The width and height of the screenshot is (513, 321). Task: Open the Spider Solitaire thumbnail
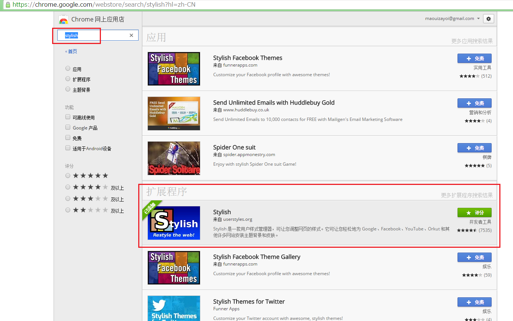tap(174, 158)
